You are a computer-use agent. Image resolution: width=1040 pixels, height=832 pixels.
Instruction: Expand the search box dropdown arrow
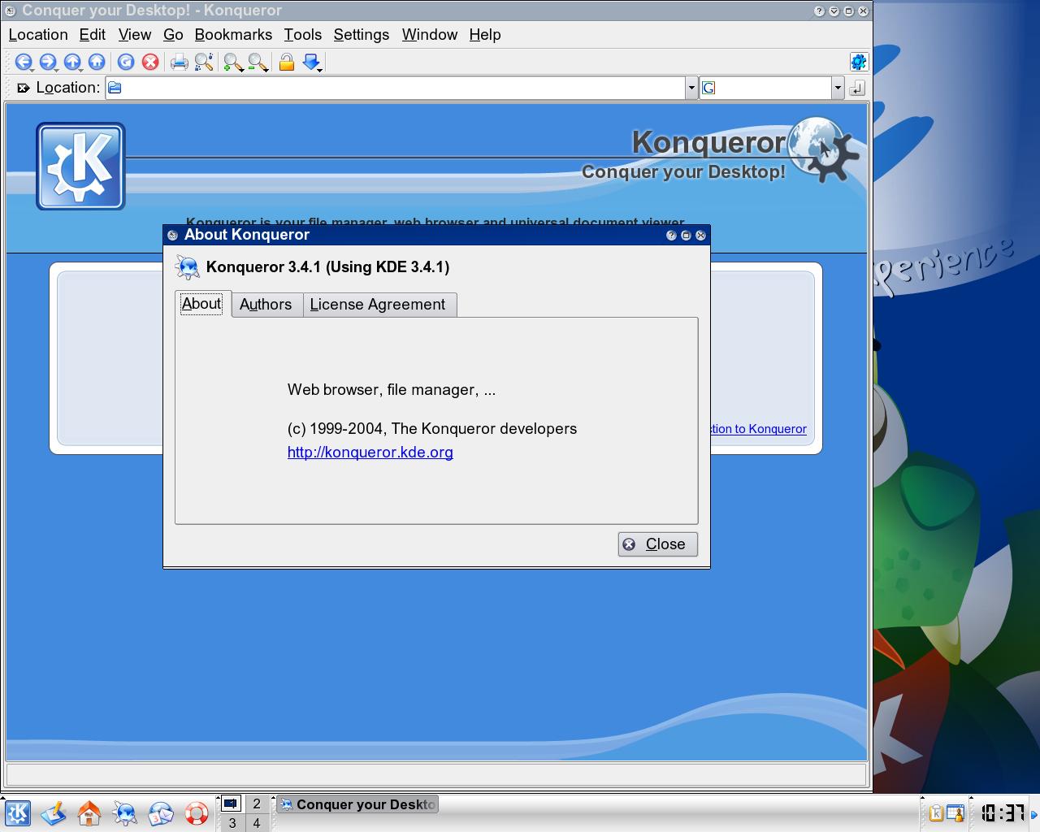pos(838,88)
